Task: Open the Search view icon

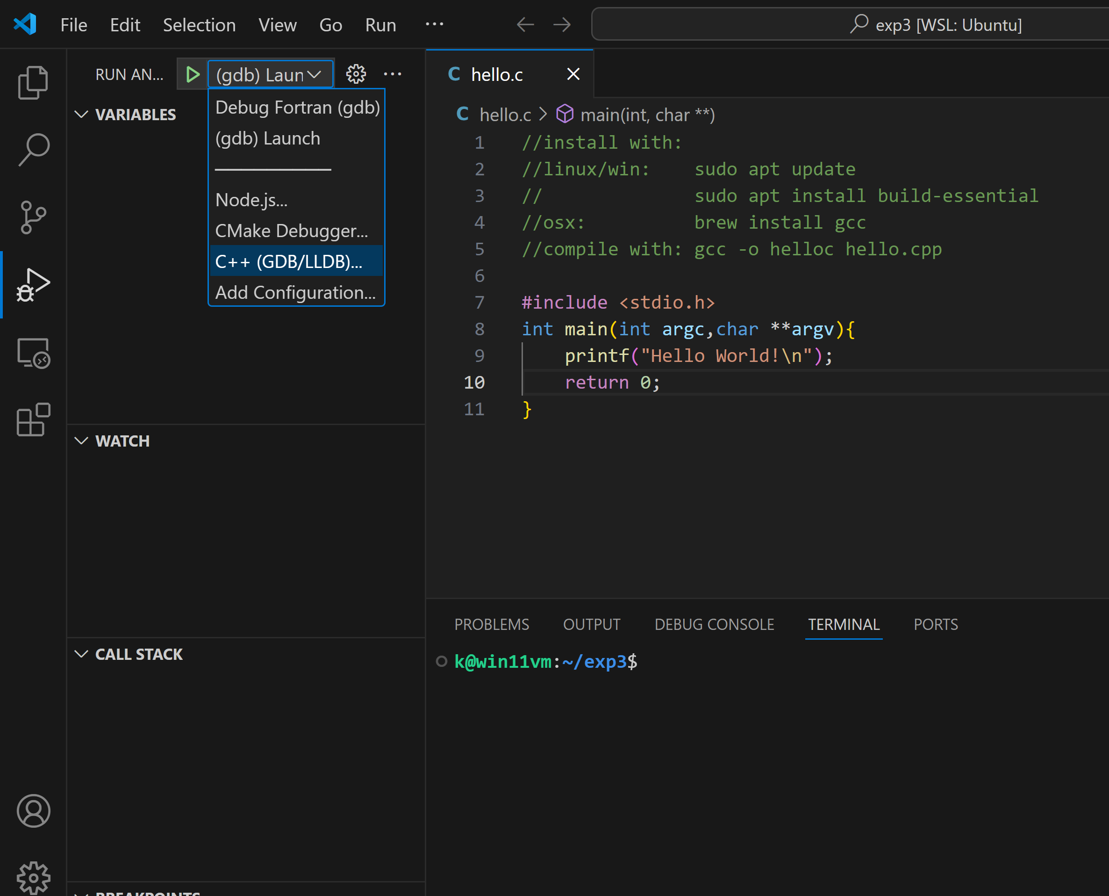Action: [33, 150]
